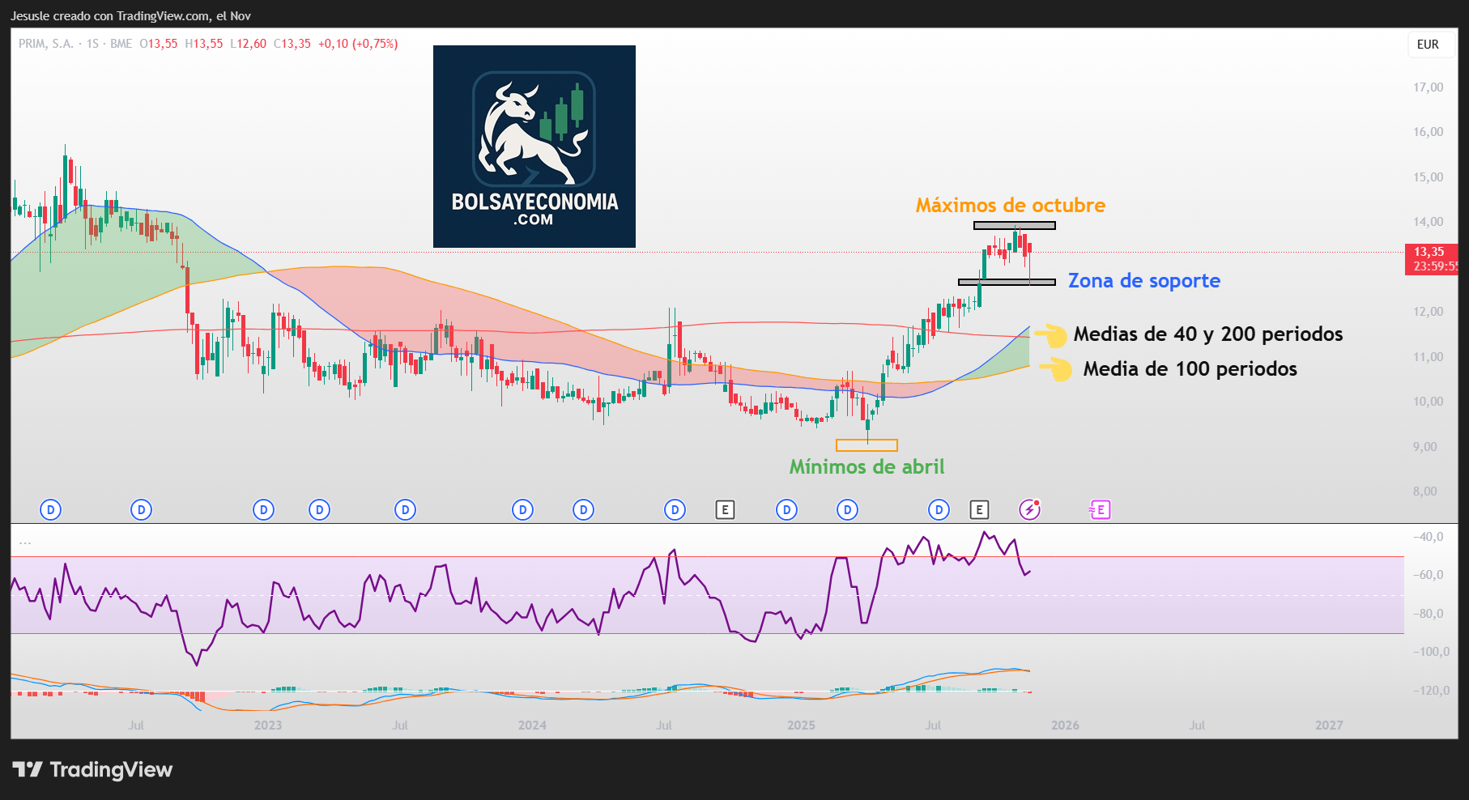Screen dimensions: 1469x800
Task: Select the Zona de soporte text label
Action: (1143, 281)
